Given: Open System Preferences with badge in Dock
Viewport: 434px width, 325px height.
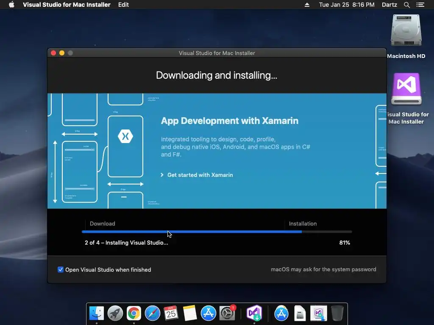Looking at the screenshot, I should pyautogui.click(x=227, y=313).
